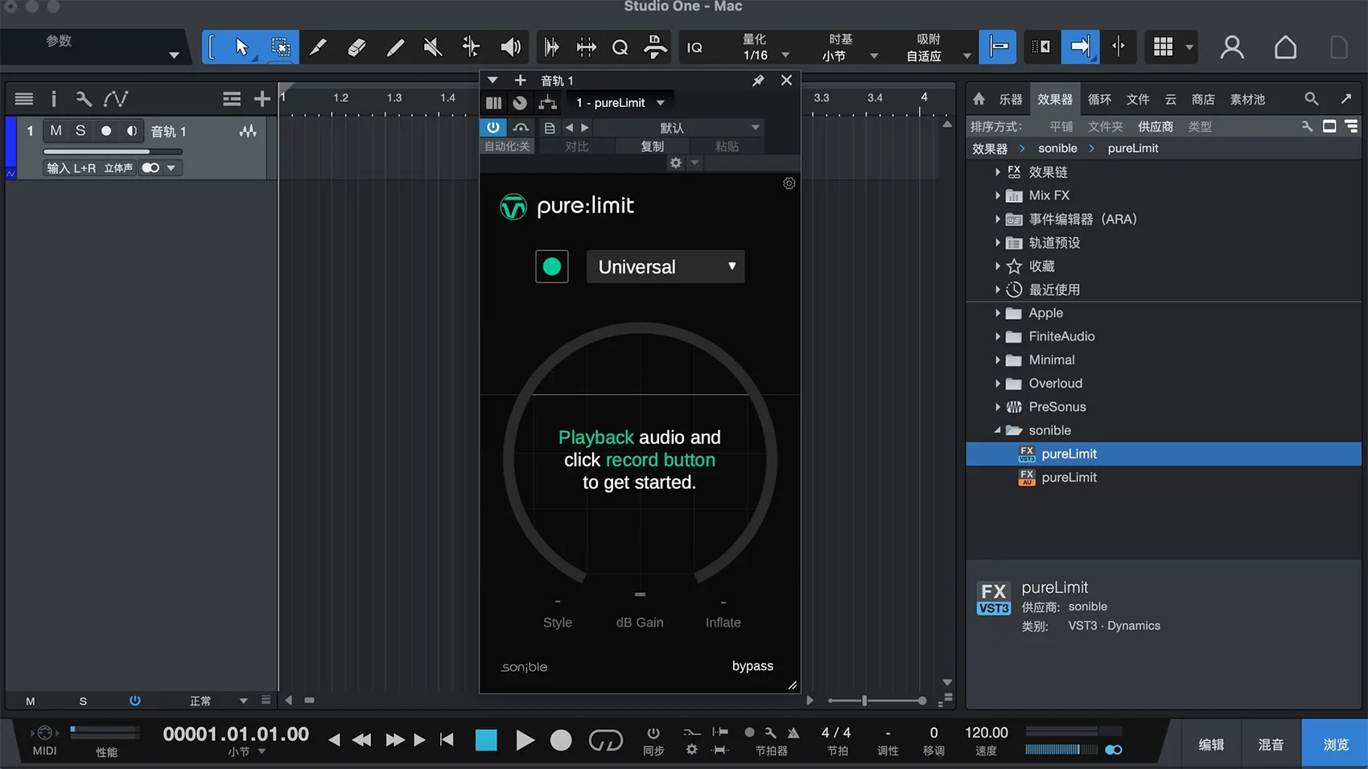This screenshot has height=769, width=1368.
Task: Toggle the pureLimit plugin power button
Action: point(493,127)
